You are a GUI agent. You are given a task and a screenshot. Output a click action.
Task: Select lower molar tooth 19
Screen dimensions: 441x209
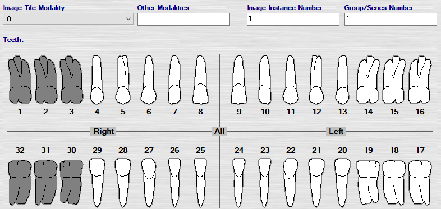tap(368, 183)
